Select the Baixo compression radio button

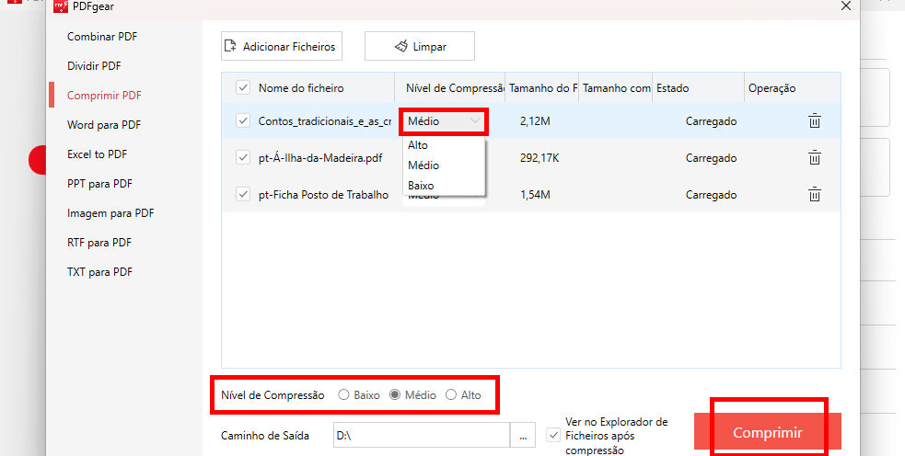point(344,395)
